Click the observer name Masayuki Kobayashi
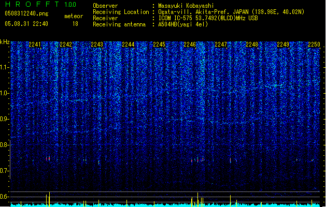 click(x=186, y=6)
